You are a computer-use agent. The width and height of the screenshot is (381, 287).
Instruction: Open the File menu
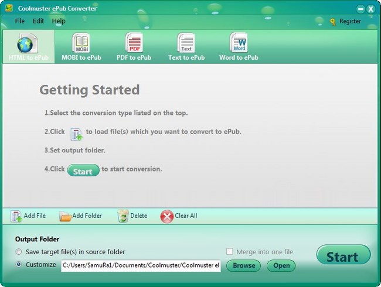pos(20,21)
